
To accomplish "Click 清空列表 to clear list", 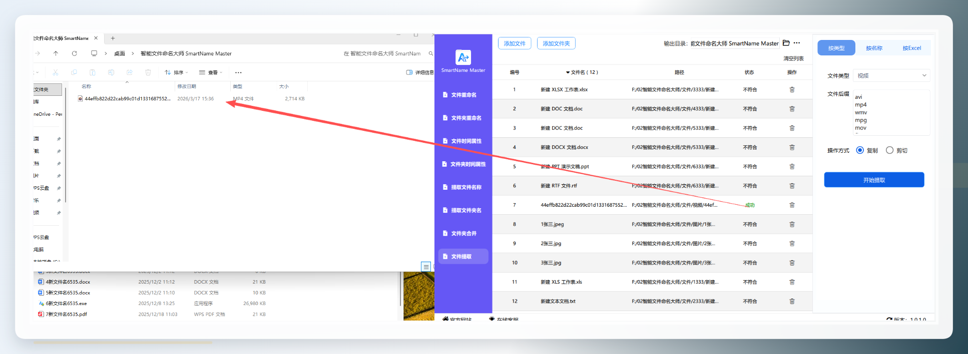I will tap(793, 58).
